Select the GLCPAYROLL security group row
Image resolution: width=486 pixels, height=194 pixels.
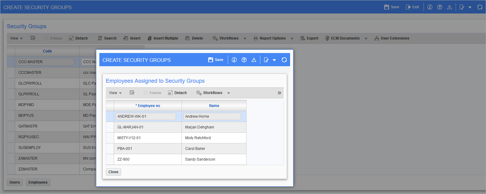point(52,83)
